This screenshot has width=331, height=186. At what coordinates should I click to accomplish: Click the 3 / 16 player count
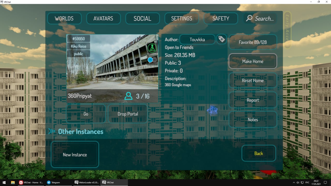pyautogui.click(x=143, y=96)
